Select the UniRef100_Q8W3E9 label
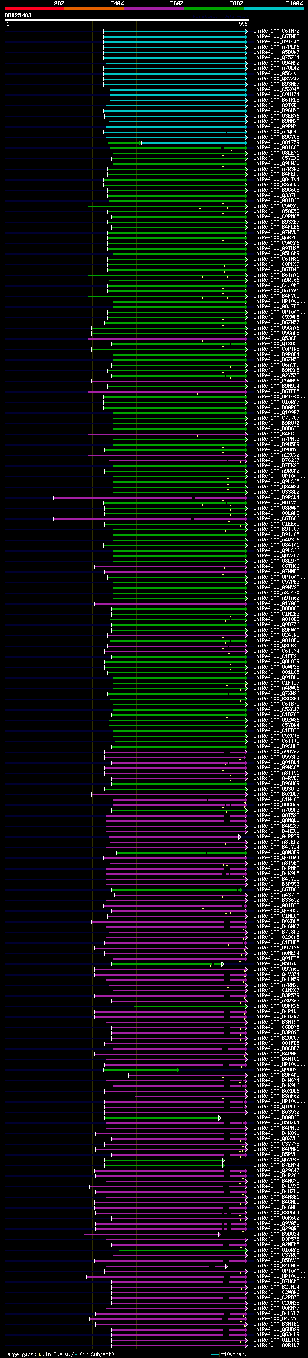308x1358 pixels. coord(276,853)
